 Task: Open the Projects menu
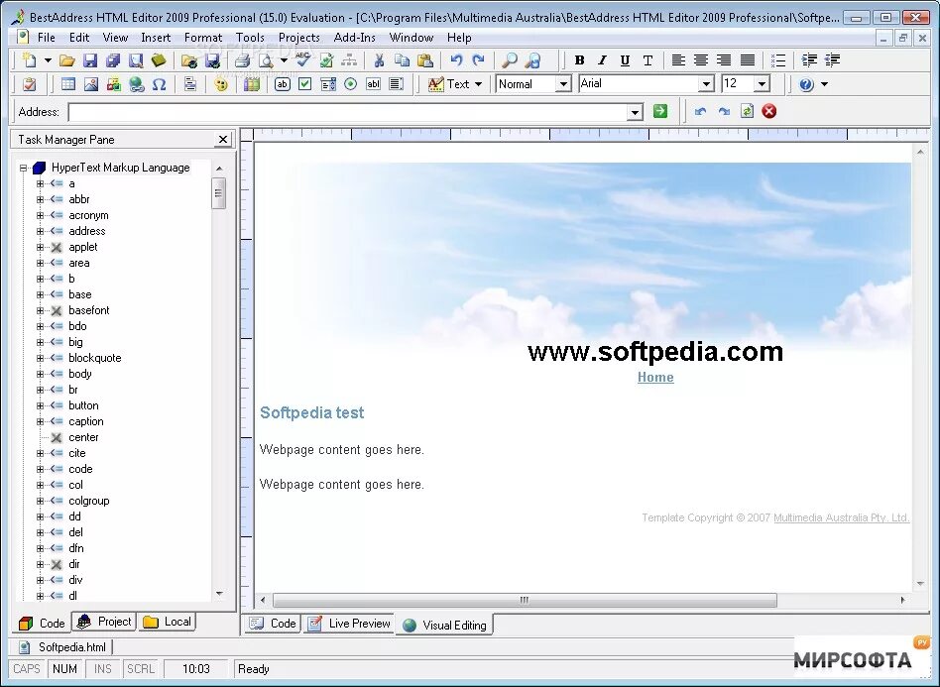(x=299, y=37)
